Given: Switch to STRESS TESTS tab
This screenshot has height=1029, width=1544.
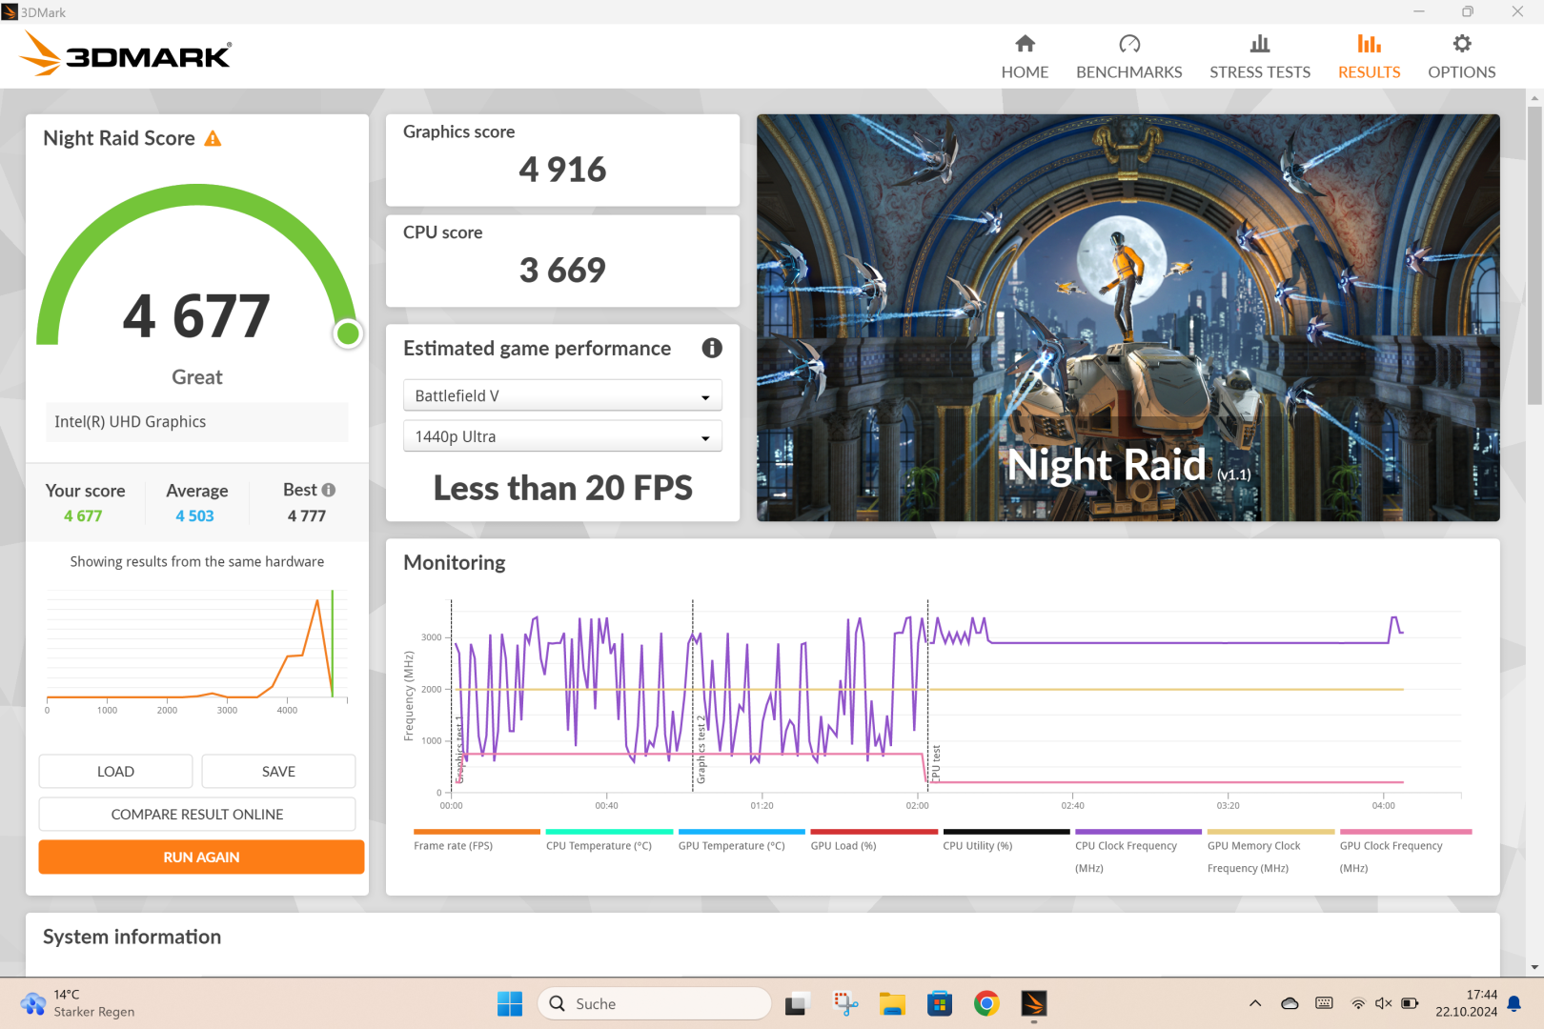Looking at the screenshot, I should tap(1259, 57).
